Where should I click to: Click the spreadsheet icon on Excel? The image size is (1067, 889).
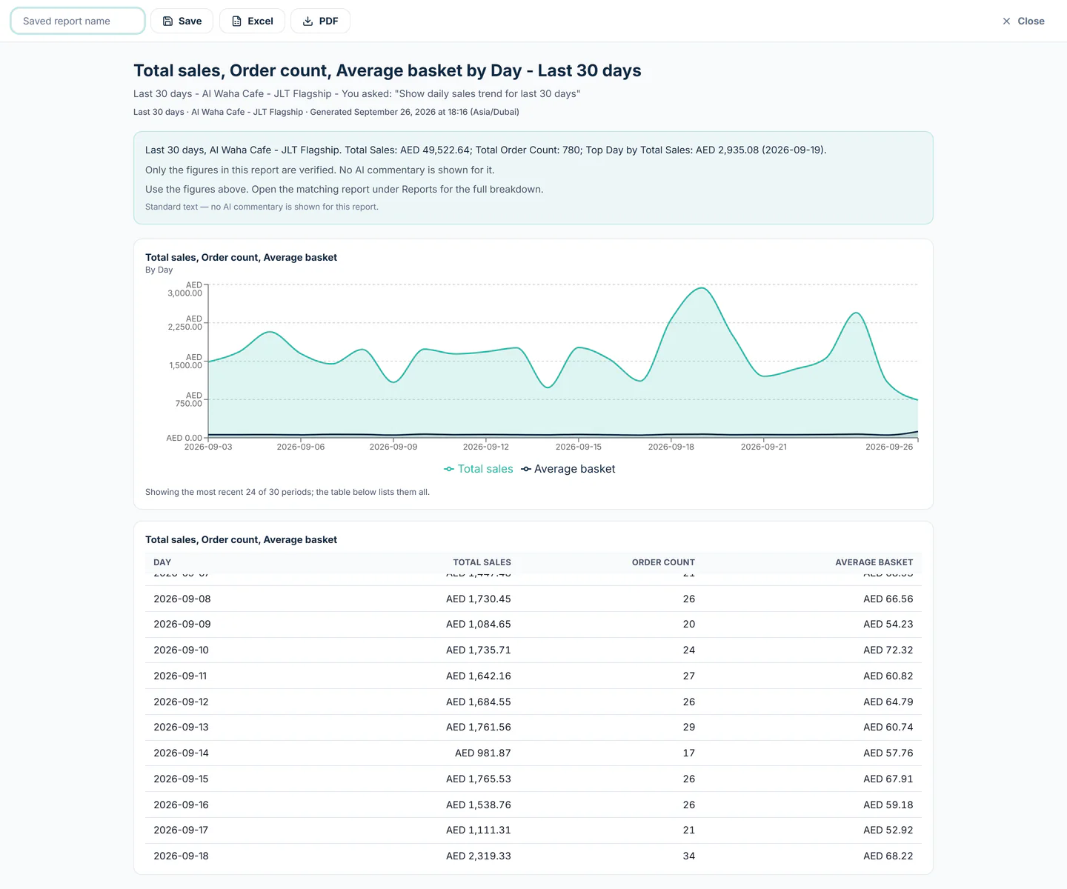click(237, 21)
